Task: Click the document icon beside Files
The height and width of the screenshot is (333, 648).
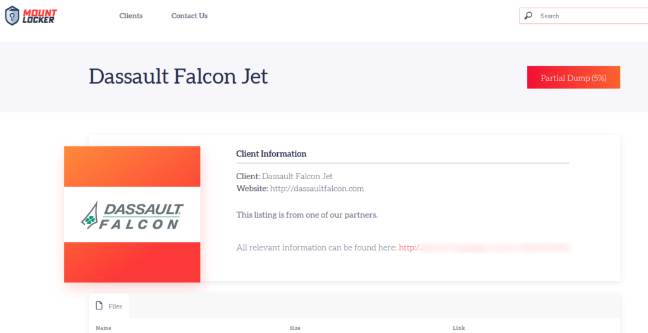Action: 99,306
